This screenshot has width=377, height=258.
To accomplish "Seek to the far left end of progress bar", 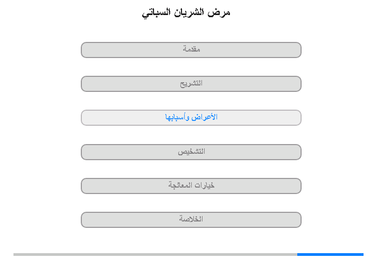I will [14, 254].
